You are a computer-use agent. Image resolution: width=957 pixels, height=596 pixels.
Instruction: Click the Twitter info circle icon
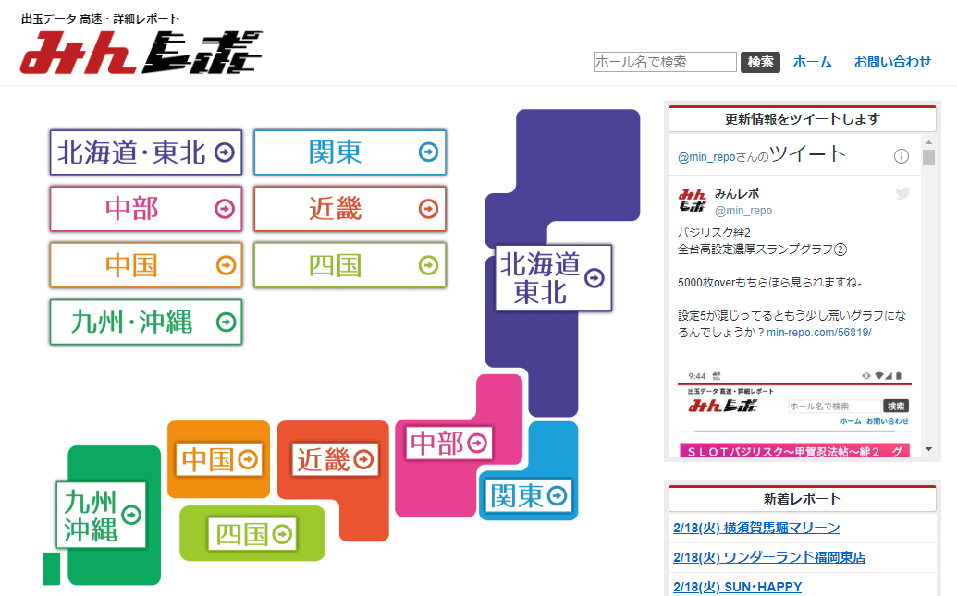coord(901,156)
